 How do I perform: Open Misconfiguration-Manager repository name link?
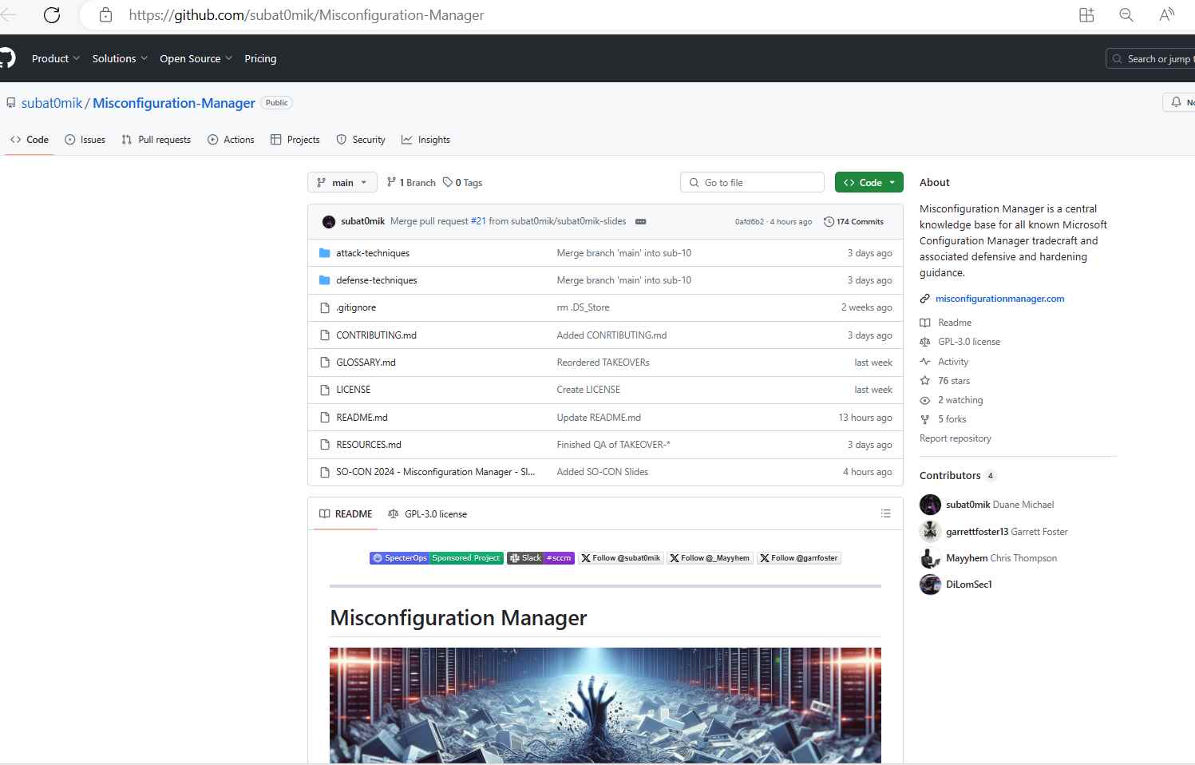[x=174, y=103]
